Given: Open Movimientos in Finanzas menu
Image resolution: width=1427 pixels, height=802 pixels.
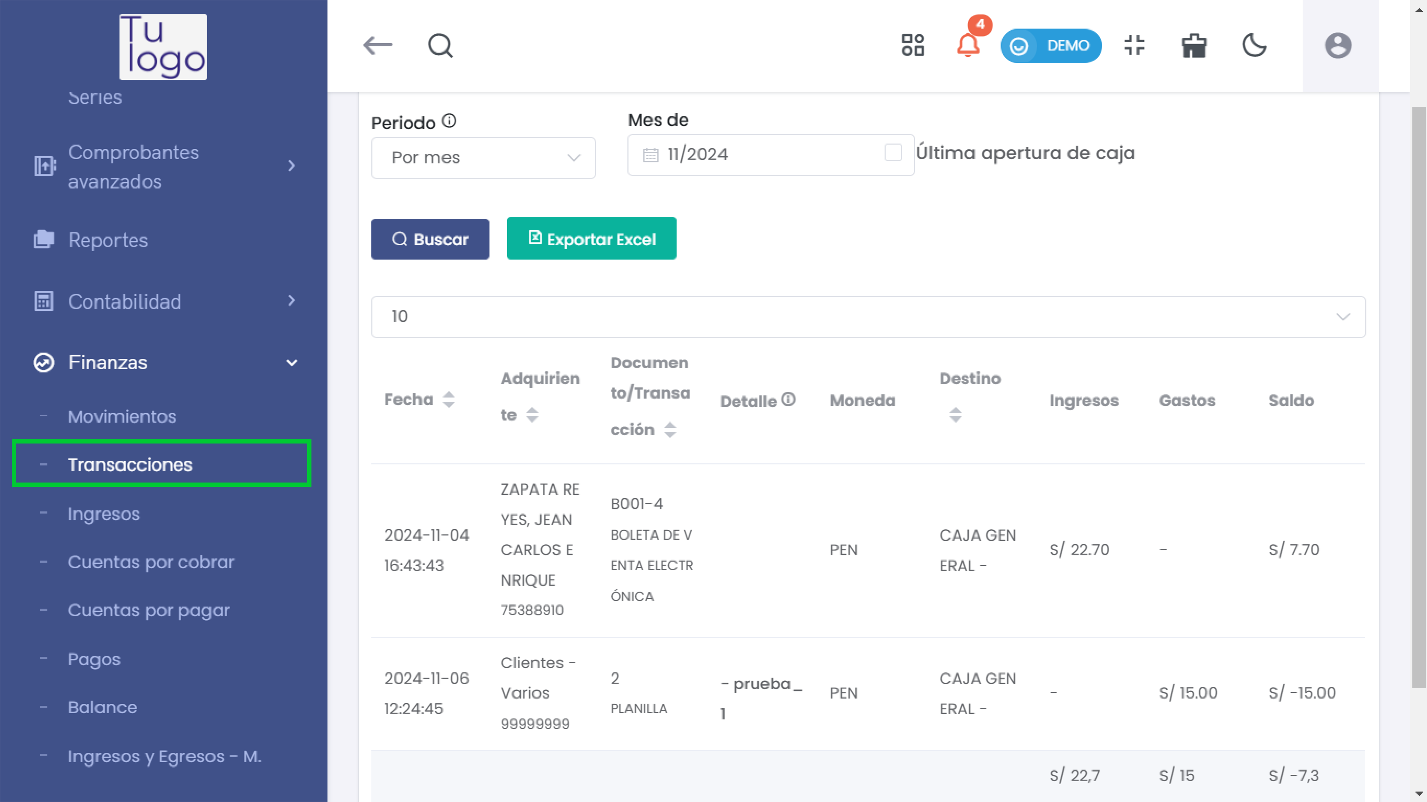Looking at the screenshot, I should point(122,417).
